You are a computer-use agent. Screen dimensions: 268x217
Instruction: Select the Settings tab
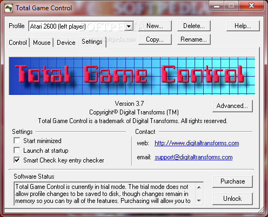click(x=92, y=42)
